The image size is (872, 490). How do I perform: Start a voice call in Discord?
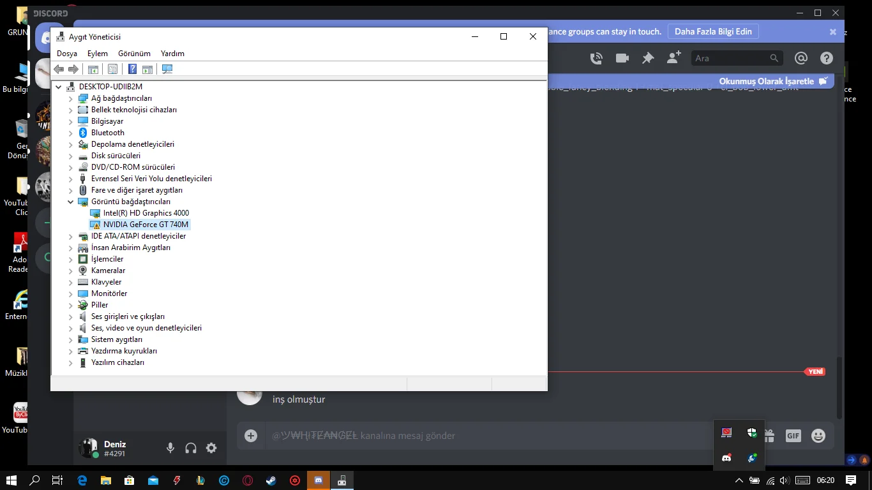coord(596,58)
